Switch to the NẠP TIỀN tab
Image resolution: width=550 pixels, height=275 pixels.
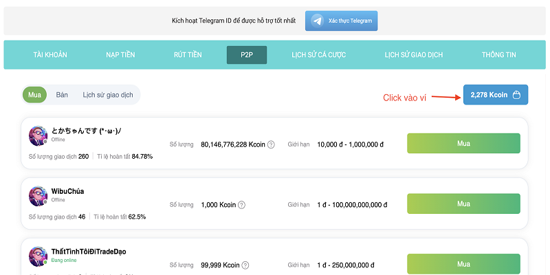(x=120, y=55)
